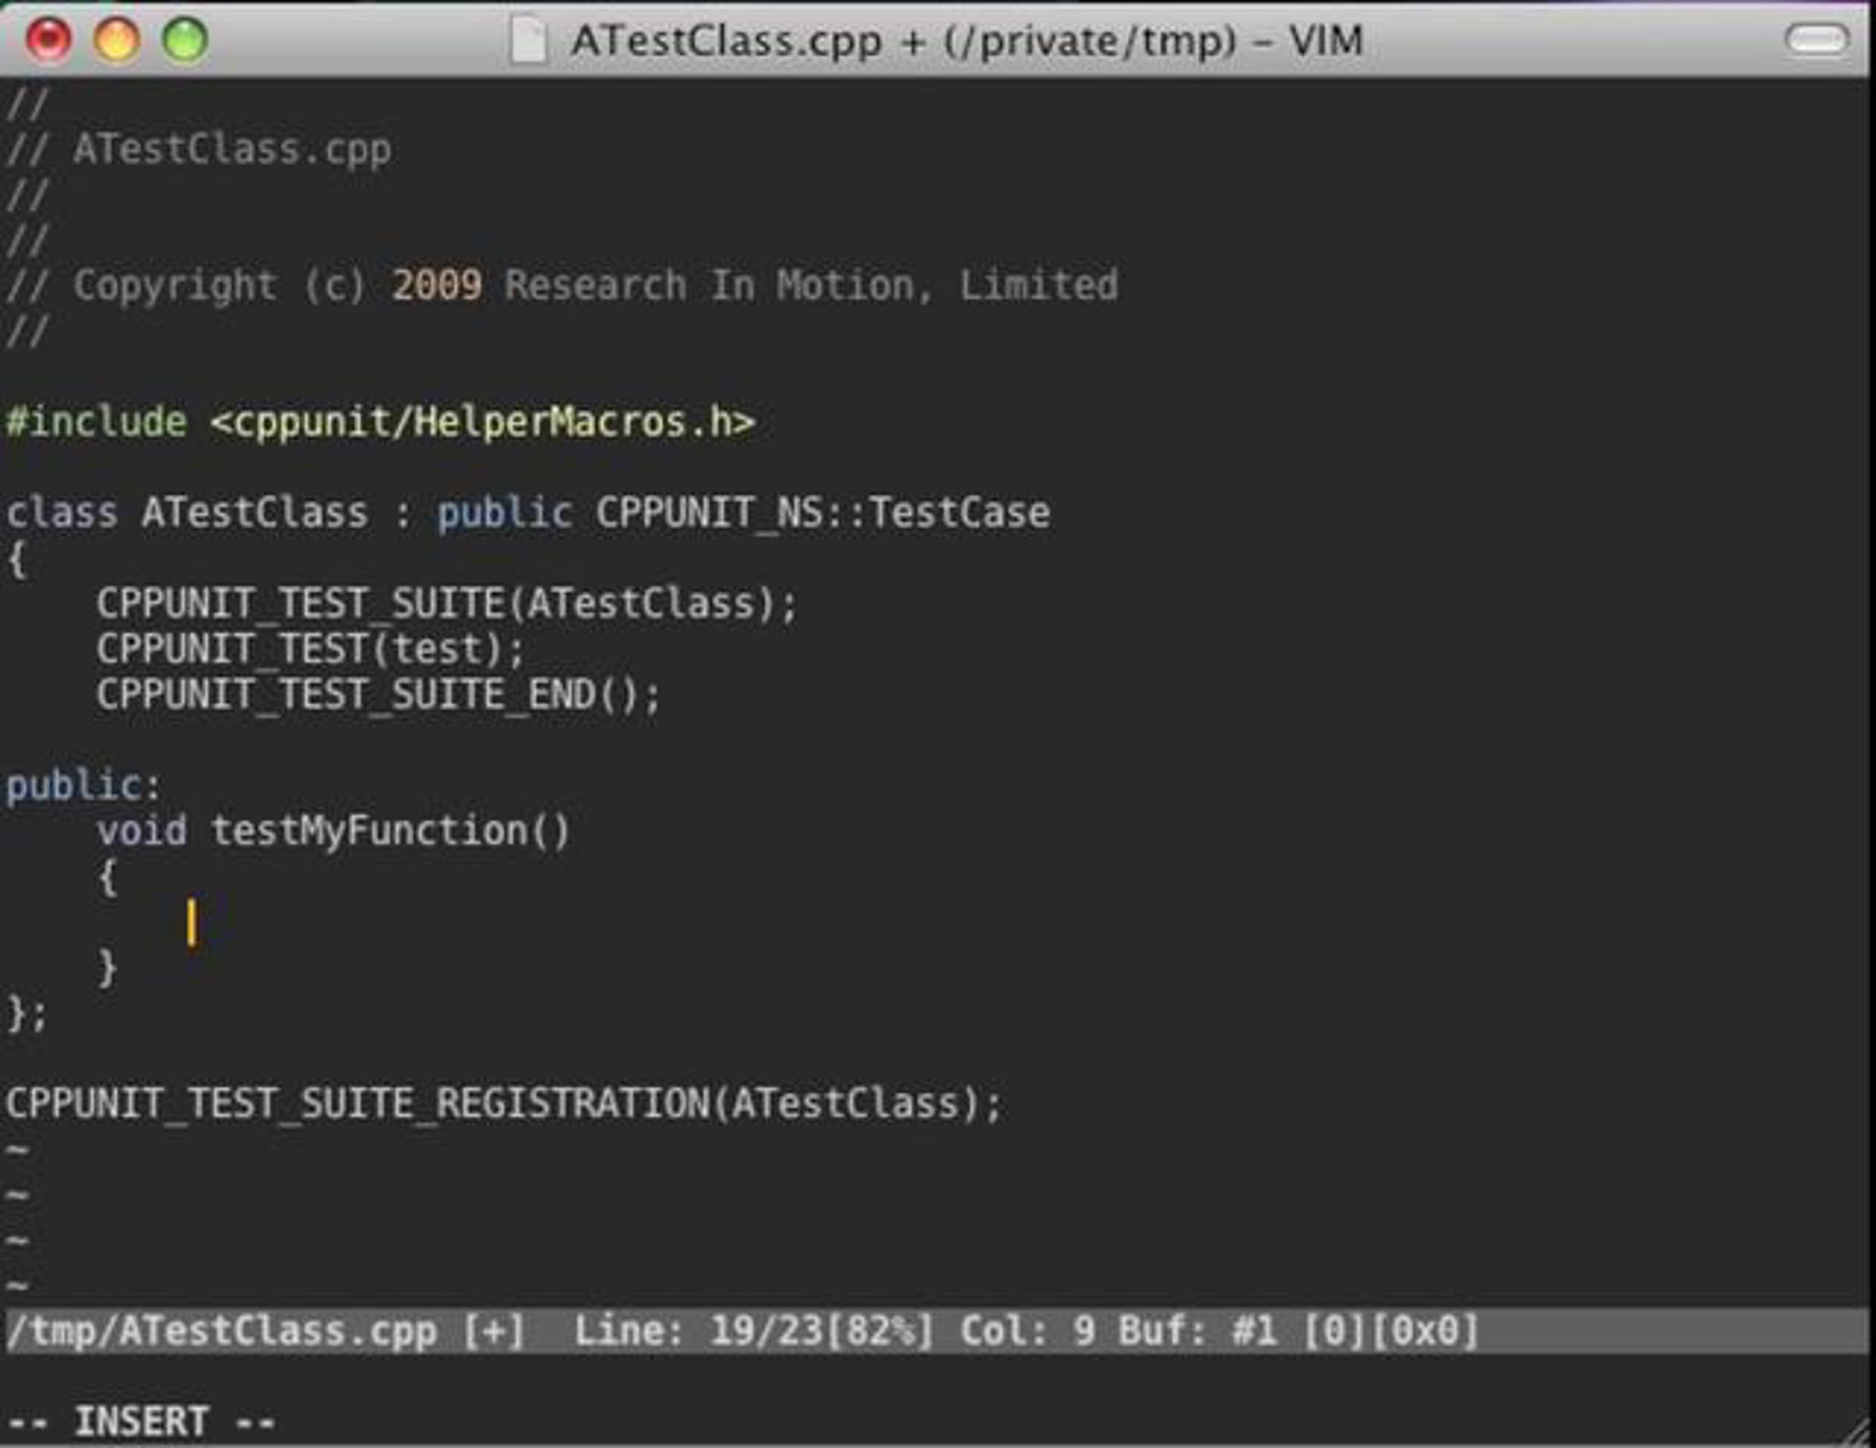Click on CPPUNIT_TEST(test) line
The height and width of the screenshot is (1448, 1876).
click(310, 649)
